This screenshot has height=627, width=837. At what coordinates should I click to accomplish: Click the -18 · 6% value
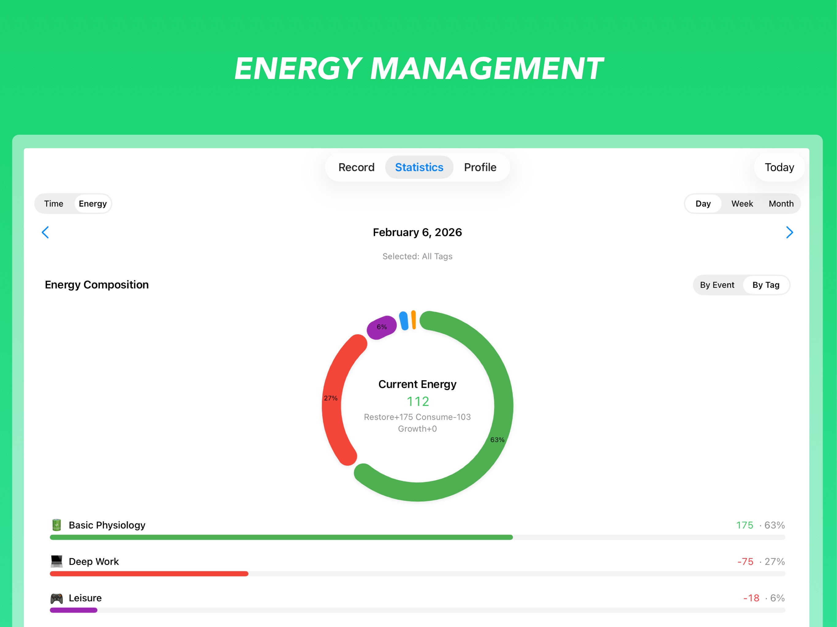(763, 598)
